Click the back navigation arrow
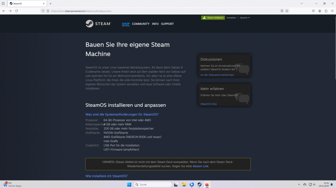The width and height of the screenshot is (336, 188). (4, 11)
